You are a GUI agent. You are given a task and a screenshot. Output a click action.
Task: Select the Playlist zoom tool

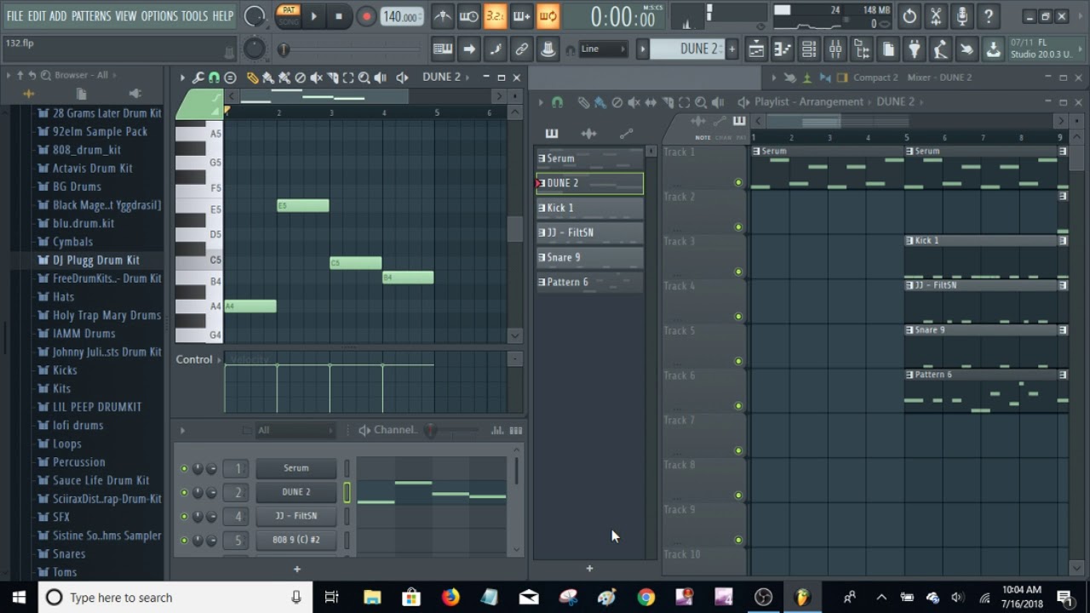(700, 102)
